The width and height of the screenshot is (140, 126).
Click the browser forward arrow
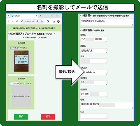pyautogui.click(x=13, y=21)
